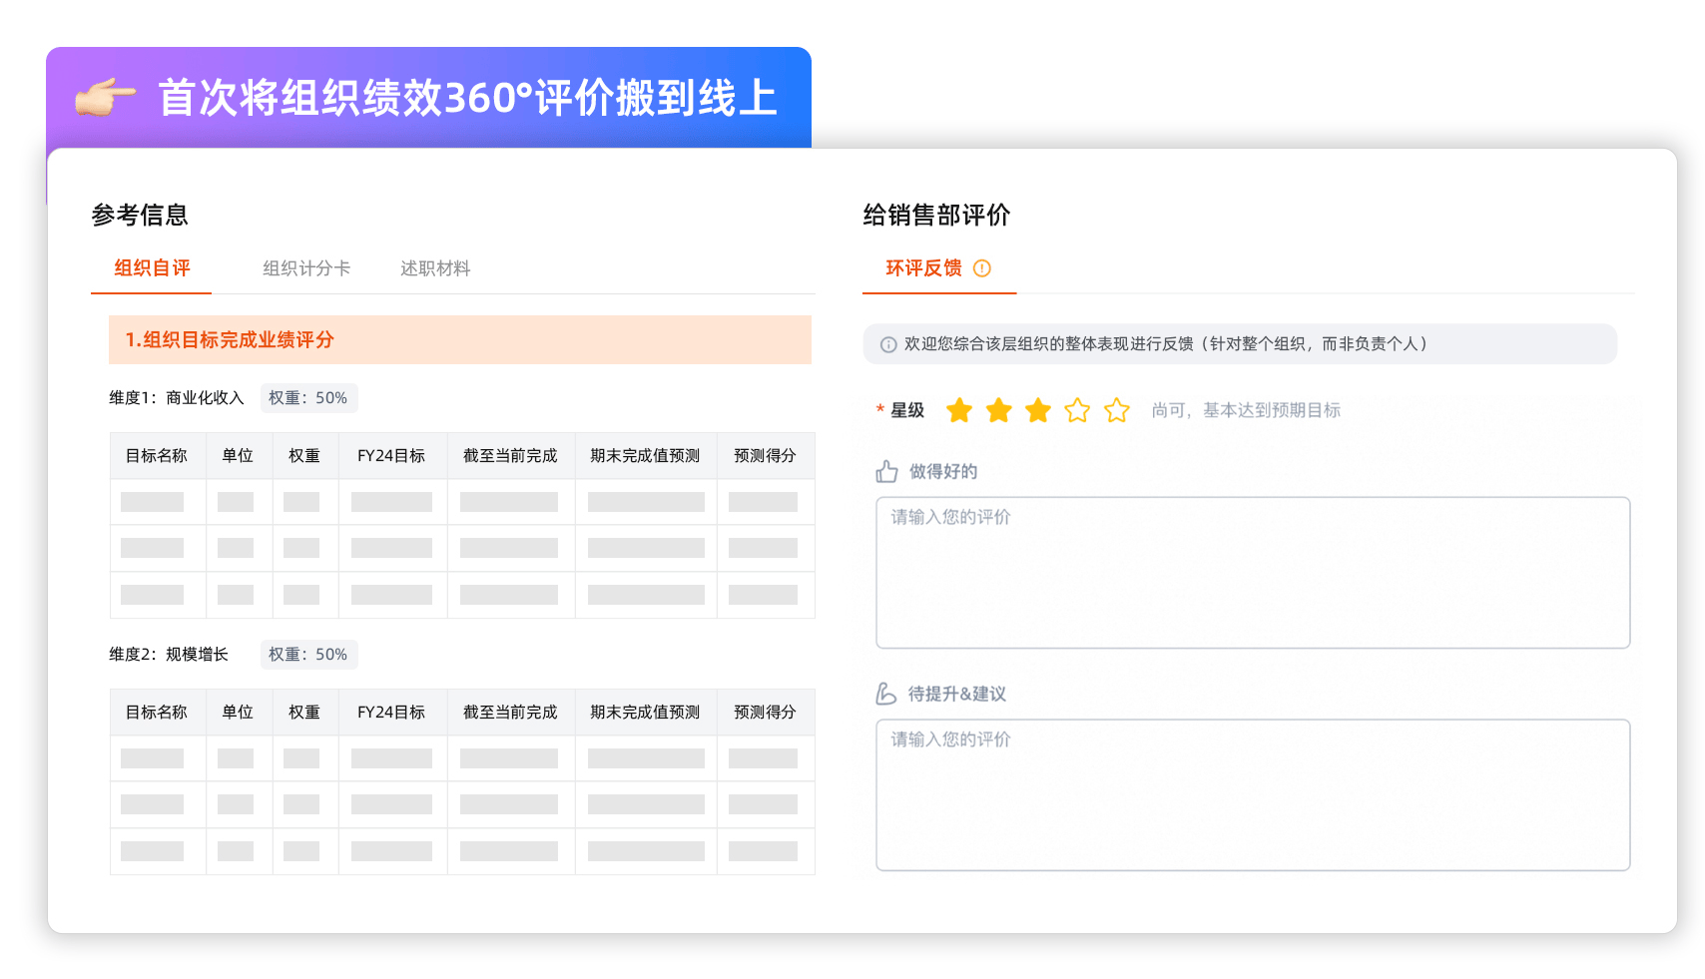Open the 组织计分卡 tab
Image resolution: width=1705 pixels, height=979 pixels.
[x=306, y=268]
